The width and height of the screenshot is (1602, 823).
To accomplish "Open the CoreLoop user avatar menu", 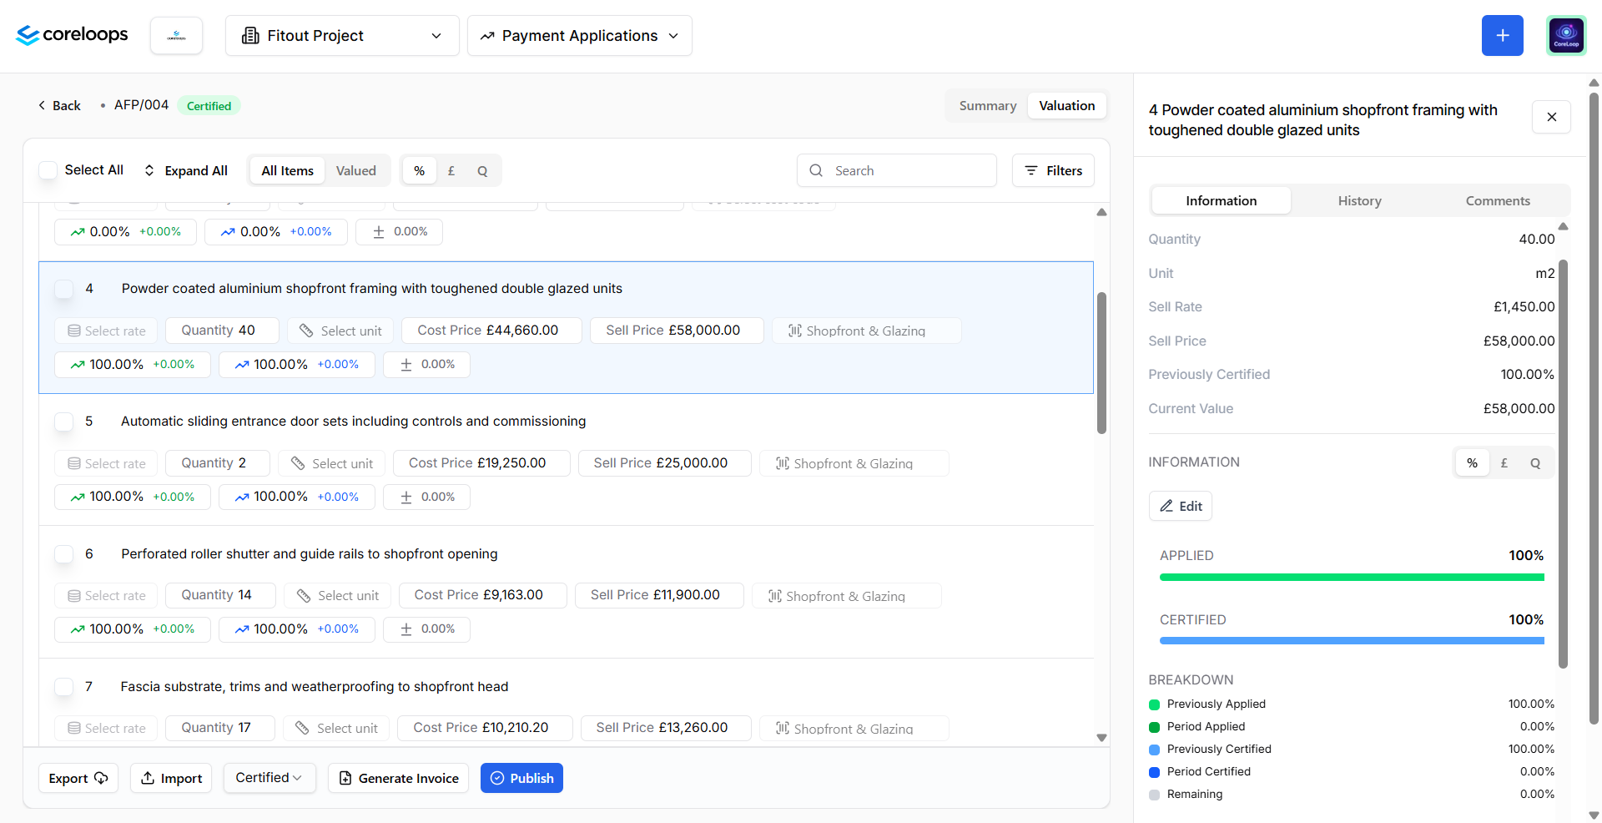I will tap(1566, 35).
